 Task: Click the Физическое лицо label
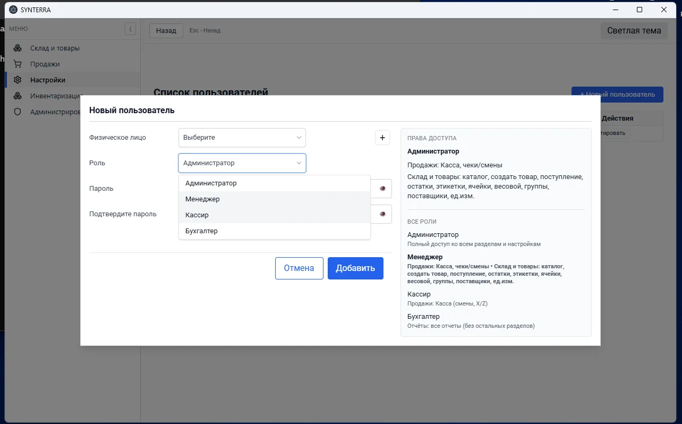[x=117, y=138]
